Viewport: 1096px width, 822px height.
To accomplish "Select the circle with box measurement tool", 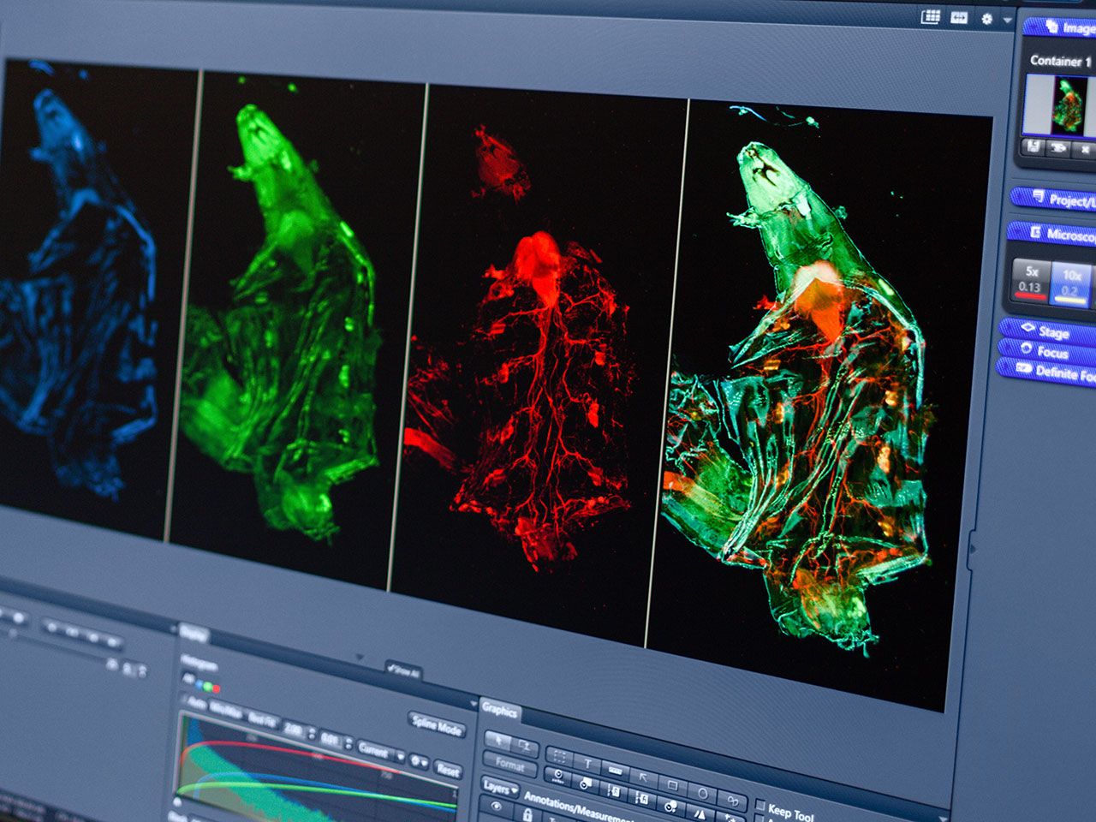I will [586, 783].
